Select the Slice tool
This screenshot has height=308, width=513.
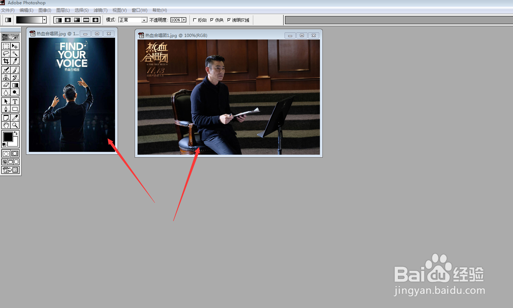click(x=15, y=61)
